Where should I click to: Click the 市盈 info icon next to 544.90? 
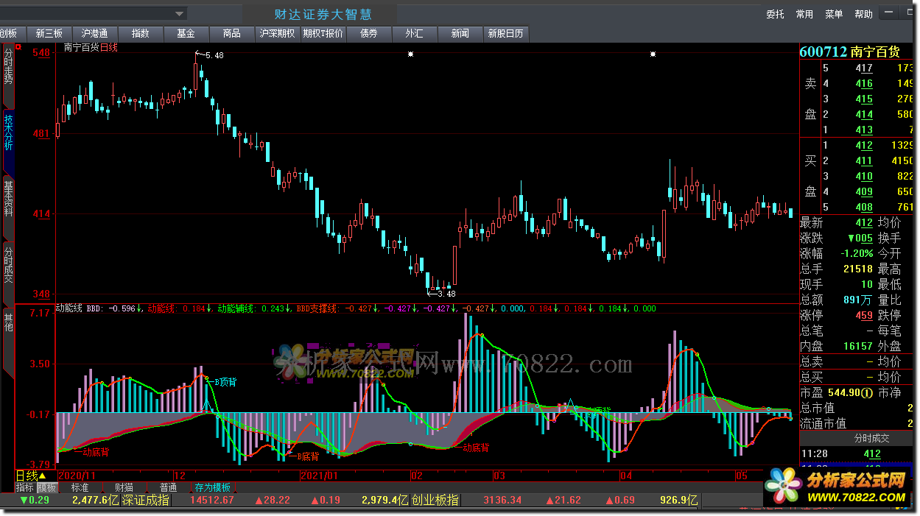tap(868, 392)
